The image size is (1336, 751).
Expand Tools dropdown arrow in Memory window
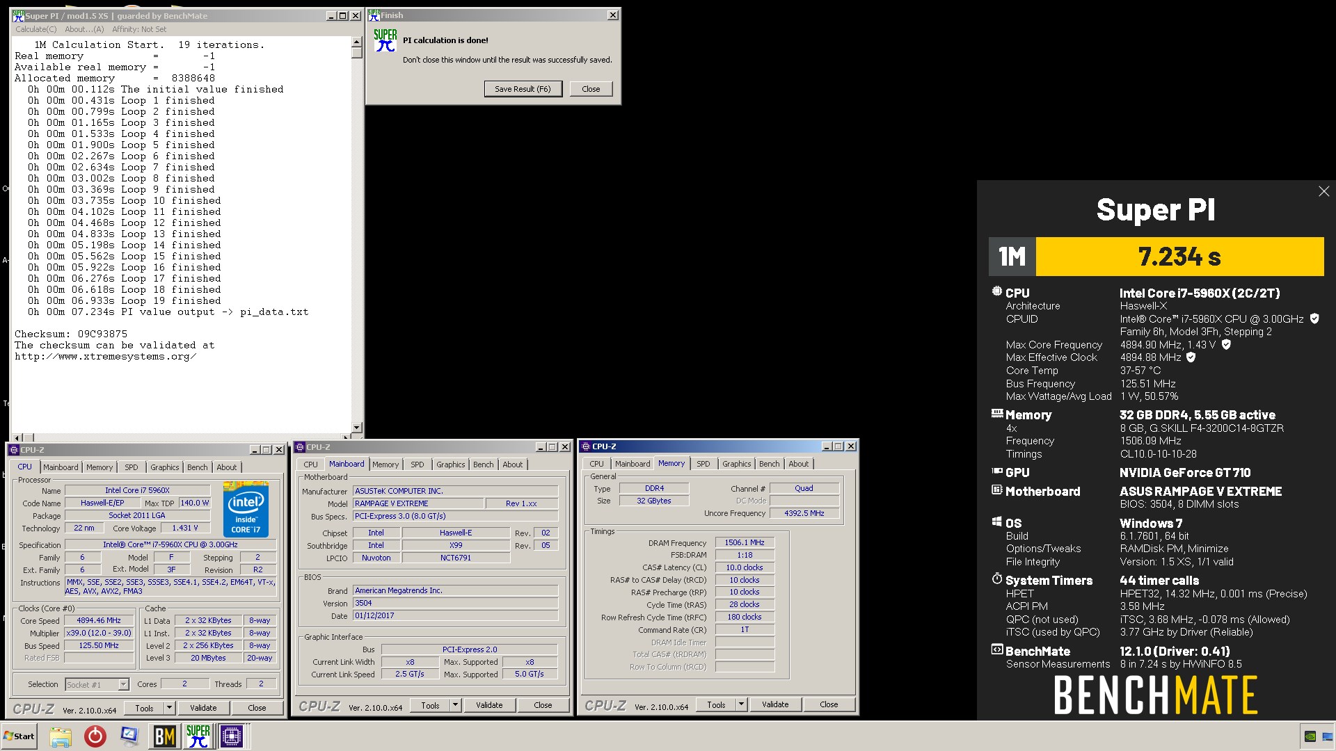click(x=741, y=704)
